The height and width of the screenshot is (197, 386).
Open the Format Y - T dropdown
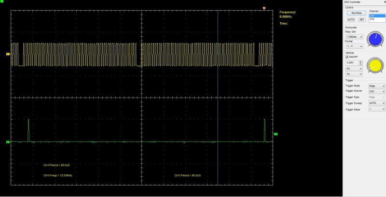(354, 46)
